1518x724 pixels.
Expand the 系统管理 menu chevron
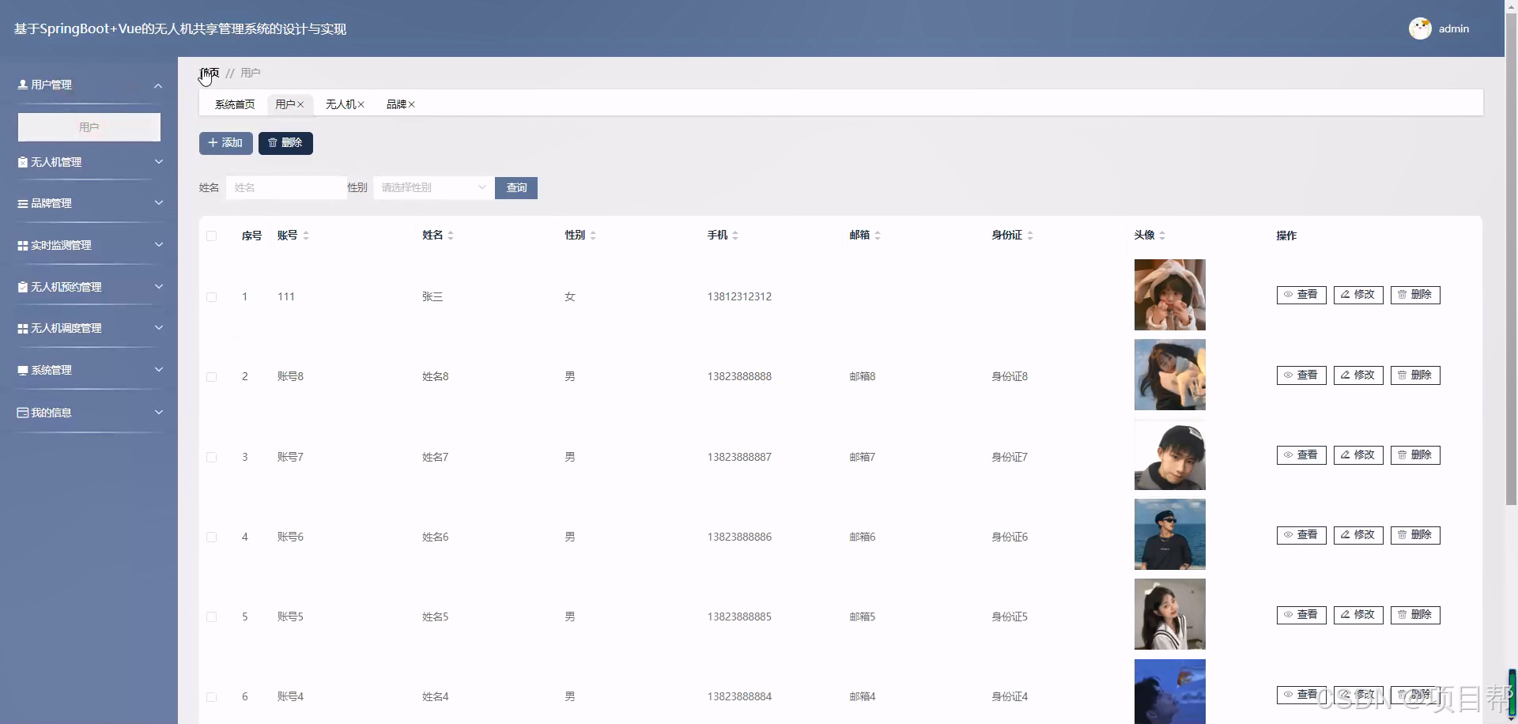click(158, 370)
